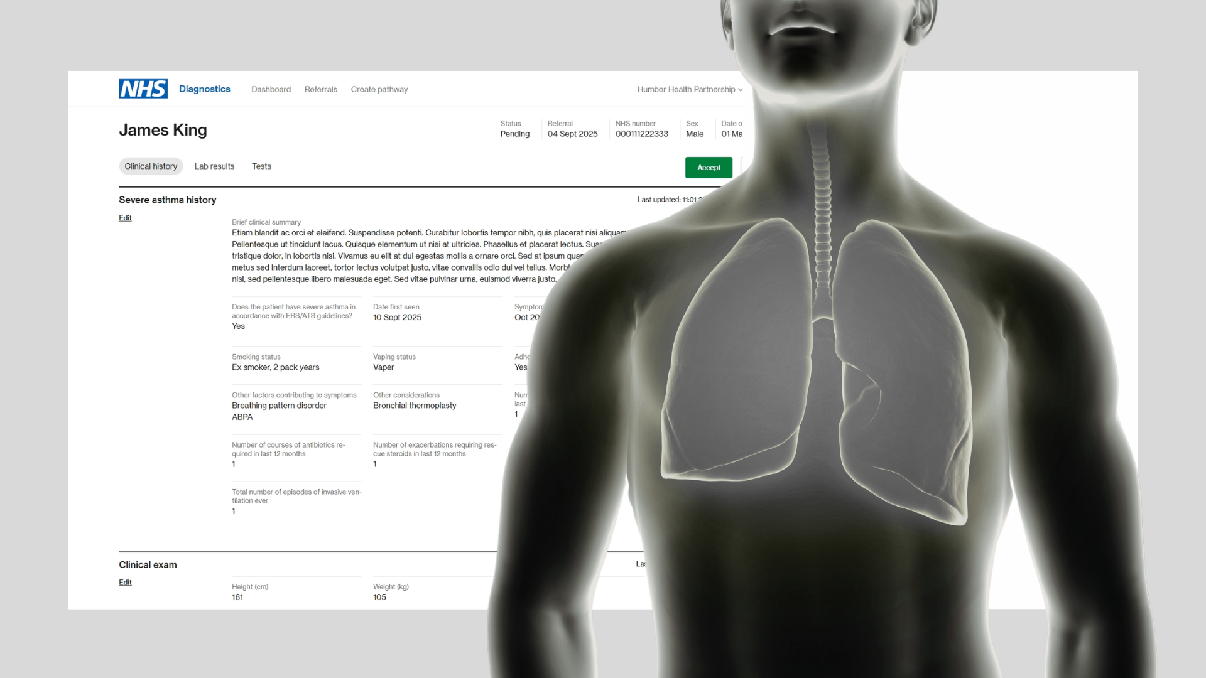Click the NHS logo
The image size is (1206, 678).
click(143, 89)
